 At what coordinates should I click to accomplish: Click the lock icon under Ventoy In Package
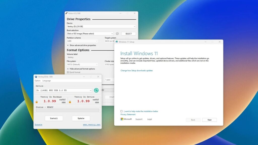pyautogui.click(x=37, y=102)
